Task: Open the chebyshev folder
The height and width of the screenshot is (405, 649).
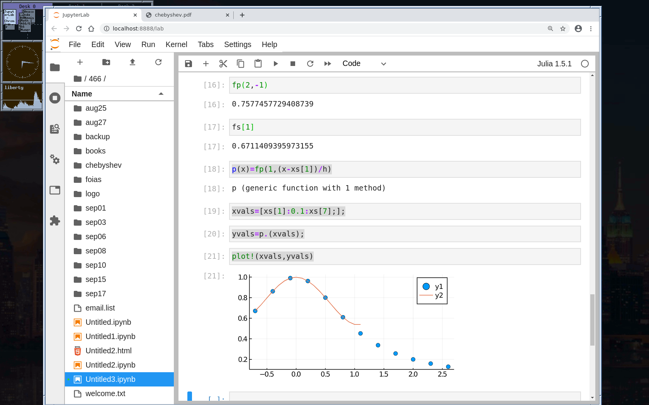Action: point(103,165)
